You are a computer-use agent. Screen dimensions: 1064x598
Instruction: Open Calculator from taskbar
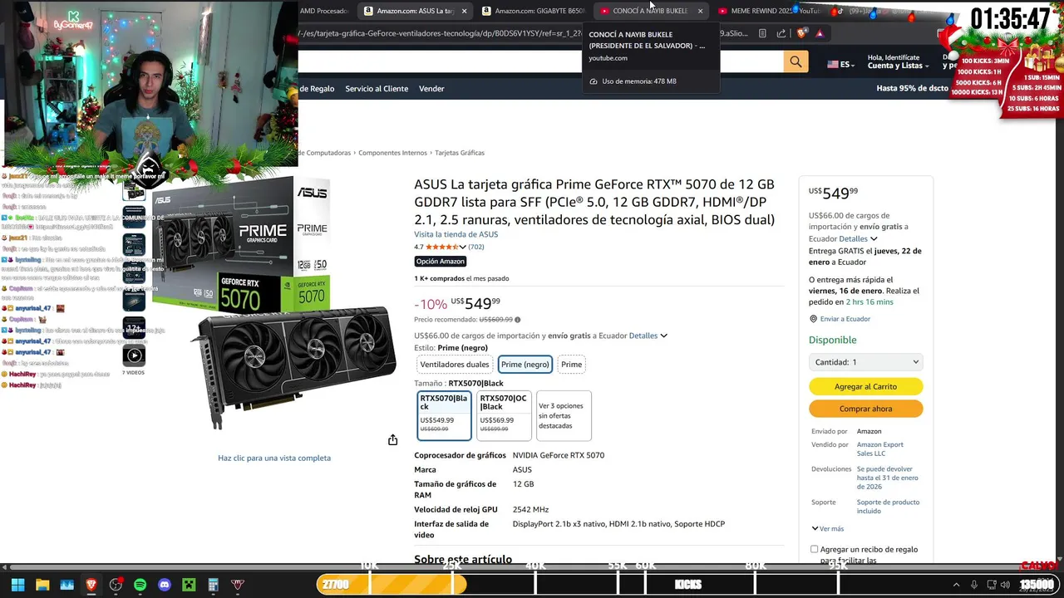coord(213,585)
